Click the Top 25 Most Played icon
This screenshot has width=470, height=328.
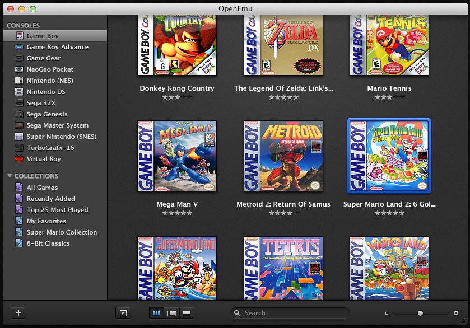coord(19,210)
